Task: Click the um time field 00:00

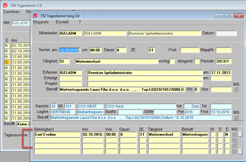Action: click(95, 50)
